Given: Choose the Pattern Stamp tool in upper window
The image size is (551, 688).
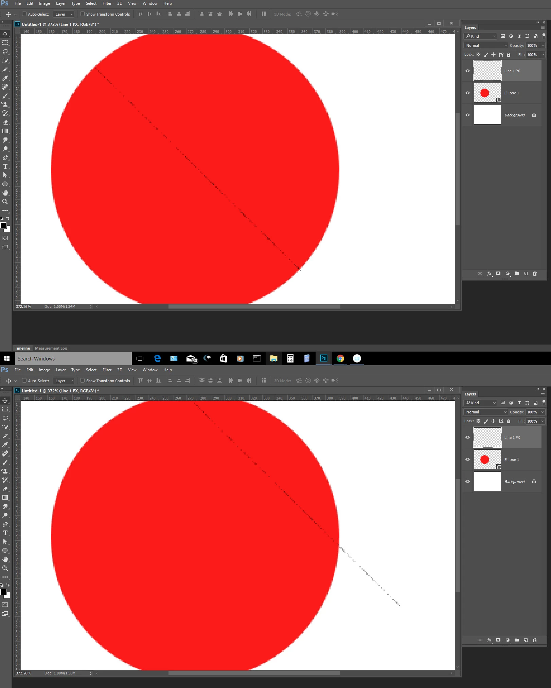Looking at the screenshot, I should point(5,105).
